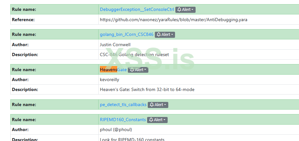Select the AntiDebugging.yara GitHub reference URL text
The image size is (299, 141).
click(x=173, y=20)
